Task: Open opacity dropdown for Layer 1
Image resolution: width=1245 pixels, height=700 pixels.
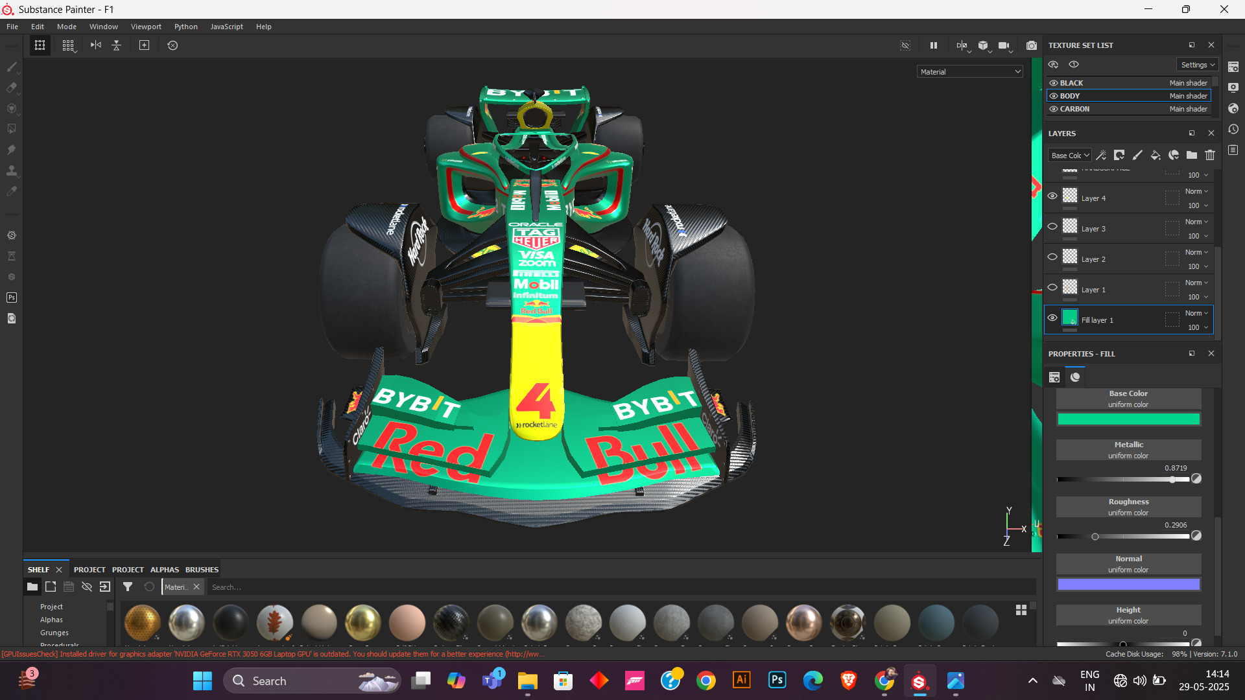Action: [1198, 297]
